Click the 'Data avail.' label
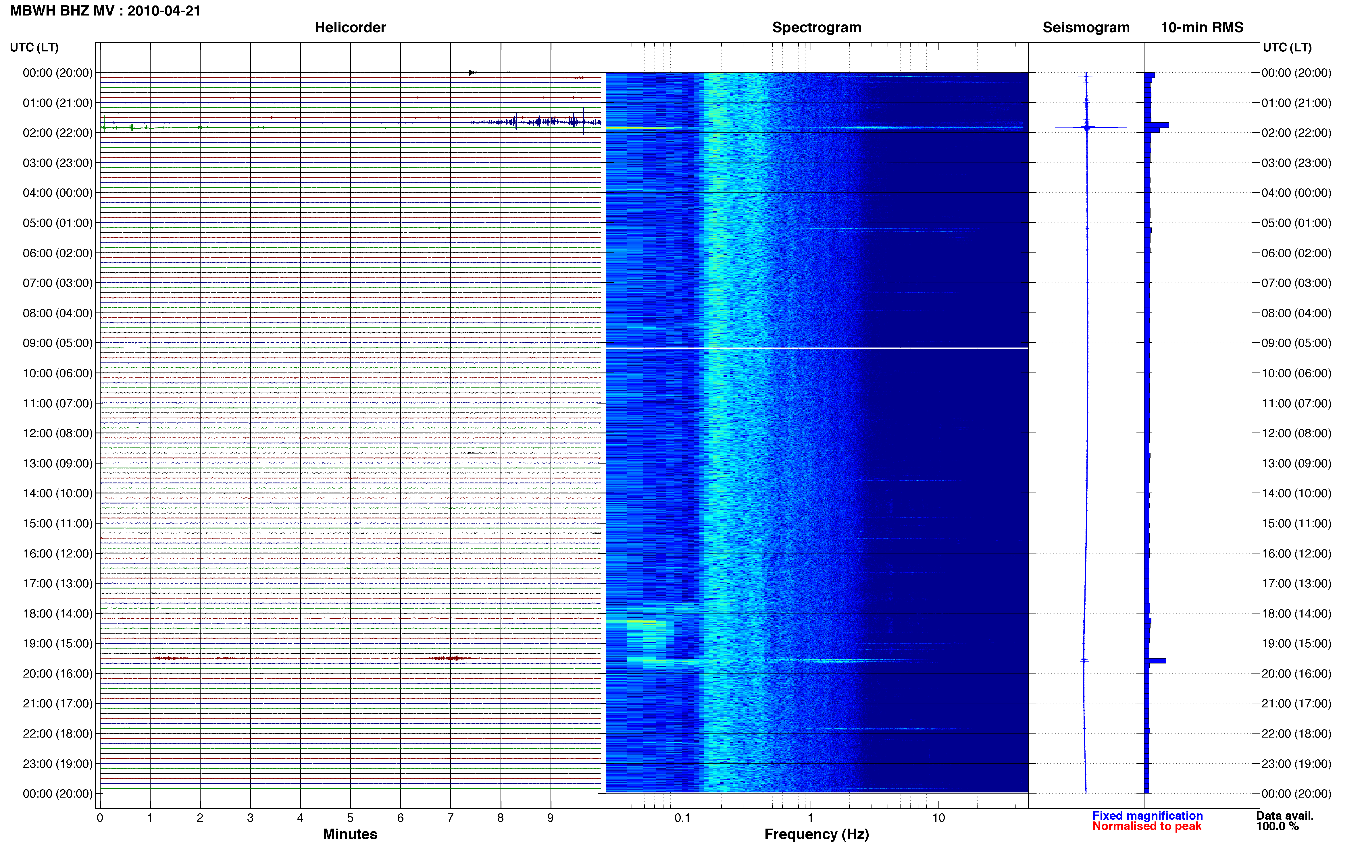This screenshot has height=851, width=1362. (x=1284, y=816)
